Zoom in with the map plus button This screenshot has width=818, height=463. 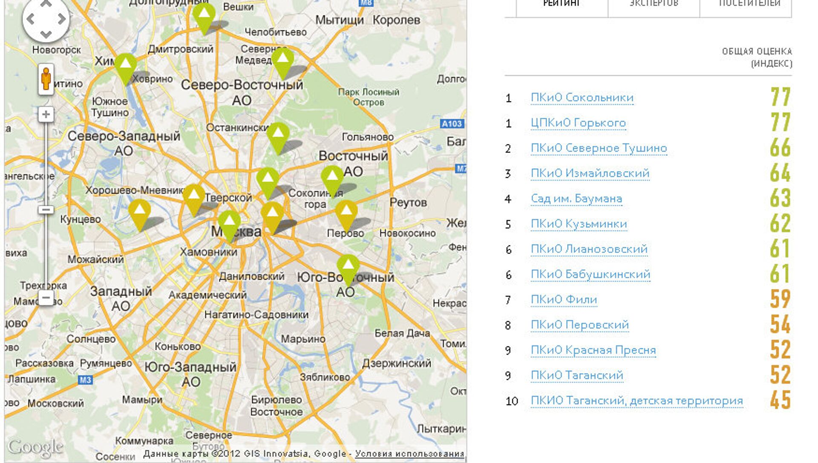click(46, 115)
